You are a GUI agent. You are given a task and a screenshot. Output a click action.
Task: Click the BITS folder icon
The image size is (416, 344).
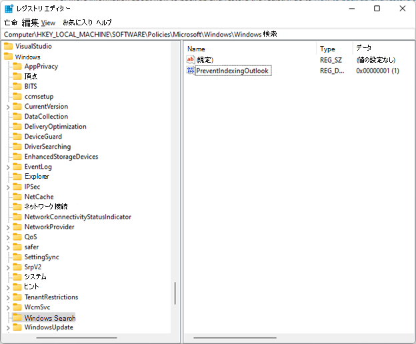pos(17,87)
